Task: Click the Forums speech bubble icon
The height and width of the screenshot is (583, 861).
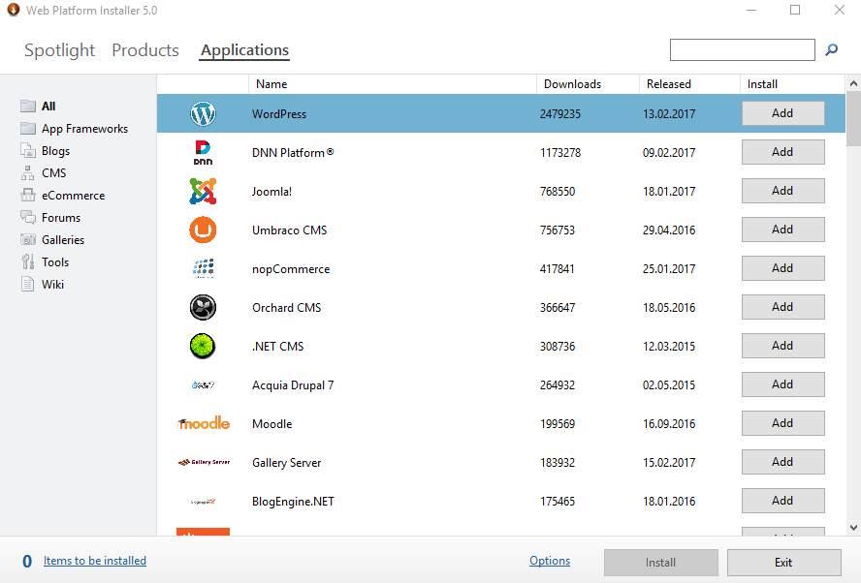Action: pos(28,217)
